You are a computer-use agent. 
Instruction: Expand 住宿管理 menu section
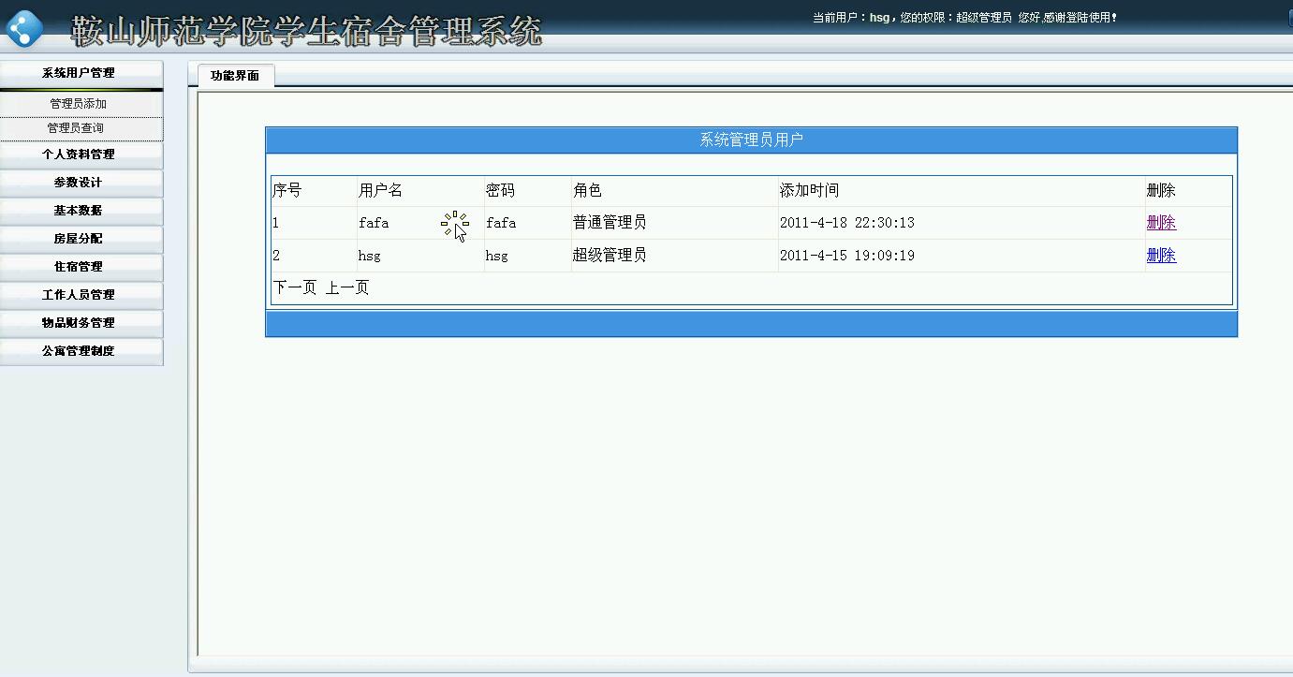coord(81,267)
